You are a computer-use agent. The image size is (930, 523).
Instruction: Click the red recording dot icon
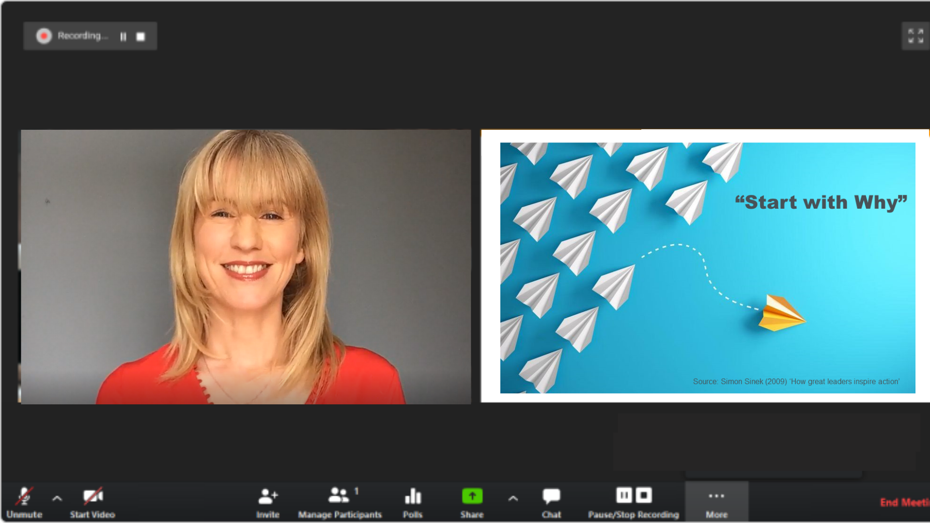click(x=44, y=36)
